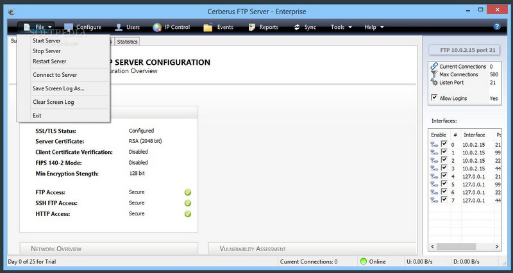
Task: Click the network icon for interface 2
Action: pos(434,160)
